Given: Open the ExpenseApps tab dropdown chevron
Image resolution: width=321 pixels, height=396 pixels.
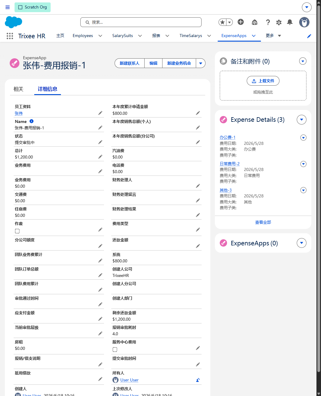Looking at the screenshot, I should (254, 36).
